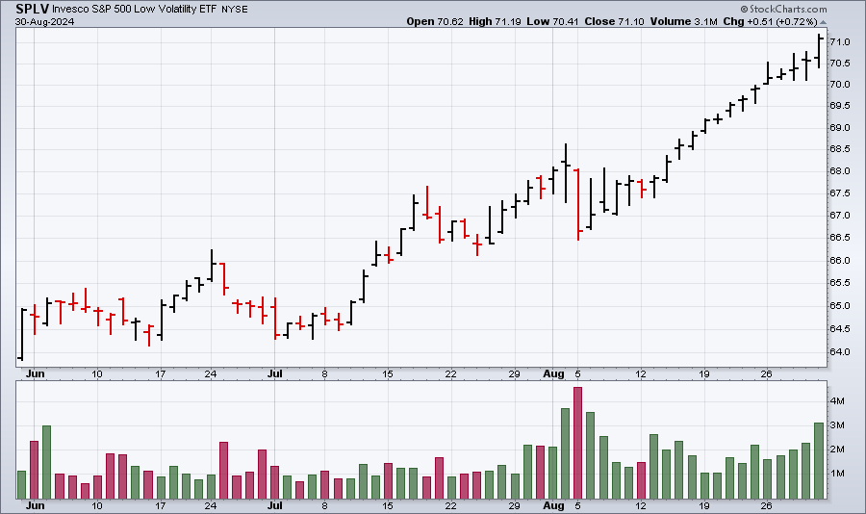Screen dimensions: 866x514
Task: Click the 3M volume axis label
Action: click(x=837, y=425)
